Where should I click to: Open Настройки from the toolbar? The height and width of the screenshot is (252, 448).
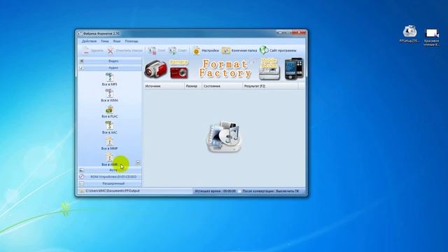pos(205,50)
